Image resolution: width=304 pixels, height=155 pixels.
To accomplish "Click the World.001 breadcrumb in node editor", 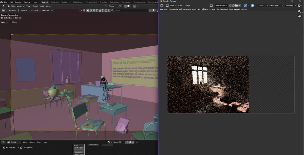I will (26, 148).
